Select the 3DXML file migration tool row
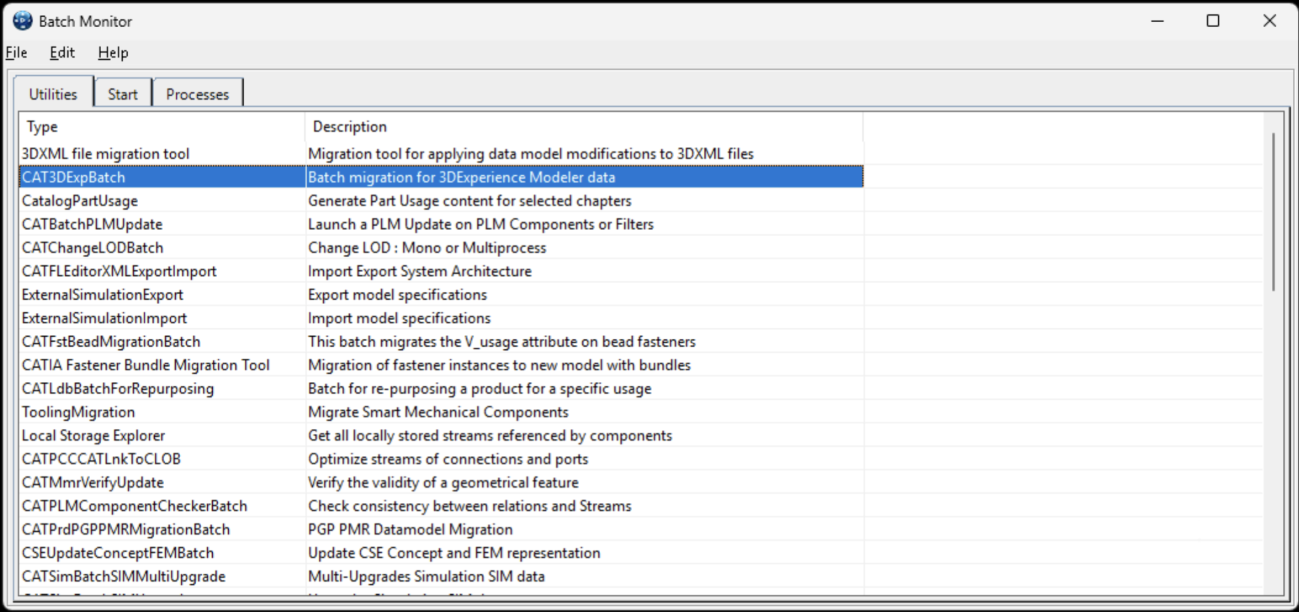The height and width of the screenshot is (612, 1299). click(105, 154)
